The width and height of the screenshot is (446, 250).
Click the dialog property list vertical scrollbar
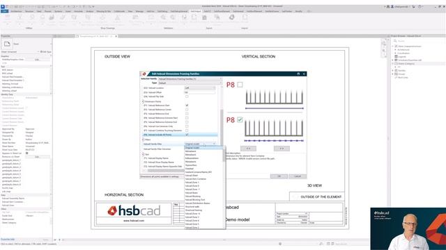[x=222, y=128]
